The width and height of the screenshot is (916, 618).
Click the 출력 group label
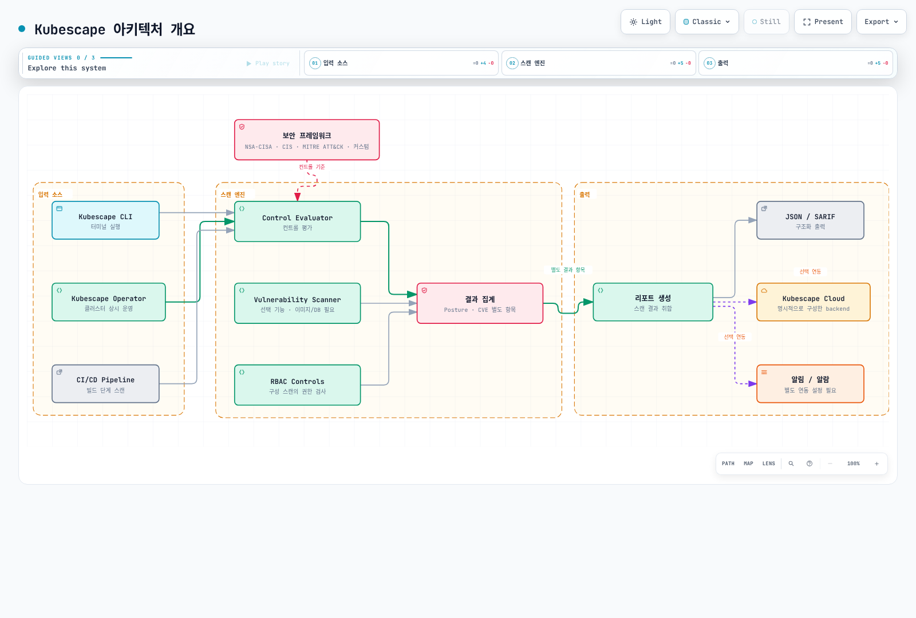pyautogui.click(x=585, y=195)
